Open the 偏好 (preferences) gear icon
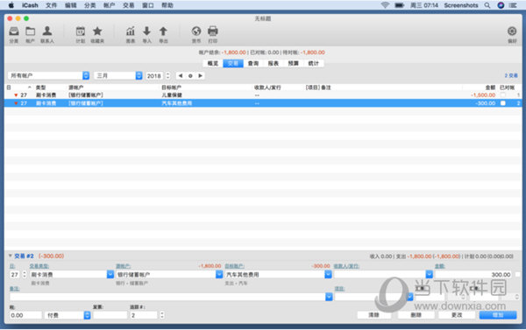Image resolution: width=526 pixels, height=330 pixels. pos(512,32)
